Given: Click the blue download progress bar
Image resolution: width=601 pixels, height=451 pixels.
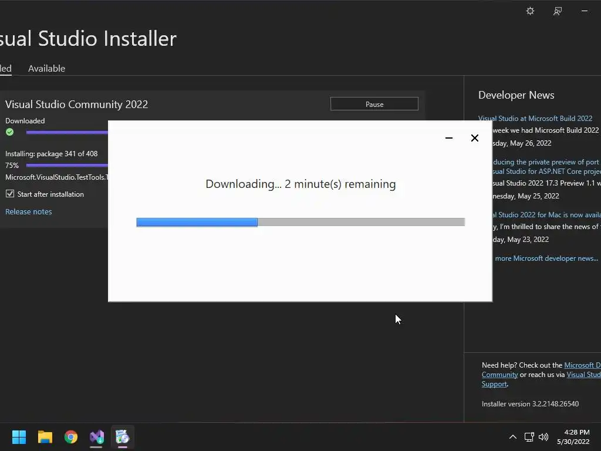Looking at the screenshot, I should click(300, 222).
